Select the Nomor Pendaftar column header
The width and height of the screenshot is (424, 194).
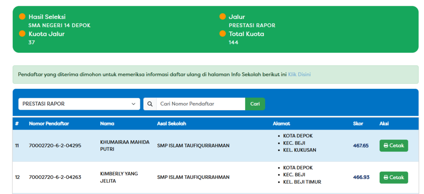pos(49,123)
